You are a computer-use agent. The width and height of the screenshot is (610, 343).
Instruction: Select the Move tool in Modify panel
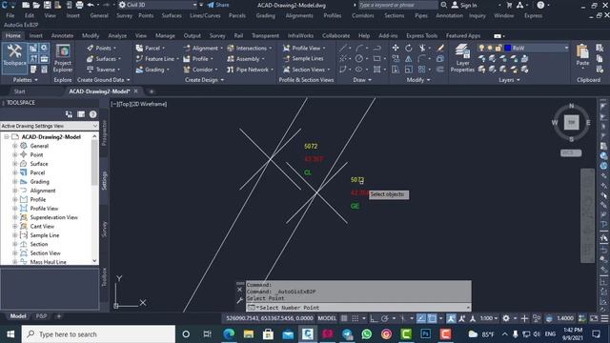(396, 48)
